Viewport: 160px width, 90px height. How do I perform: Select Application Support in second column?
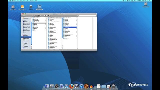[x=54, y=18]
